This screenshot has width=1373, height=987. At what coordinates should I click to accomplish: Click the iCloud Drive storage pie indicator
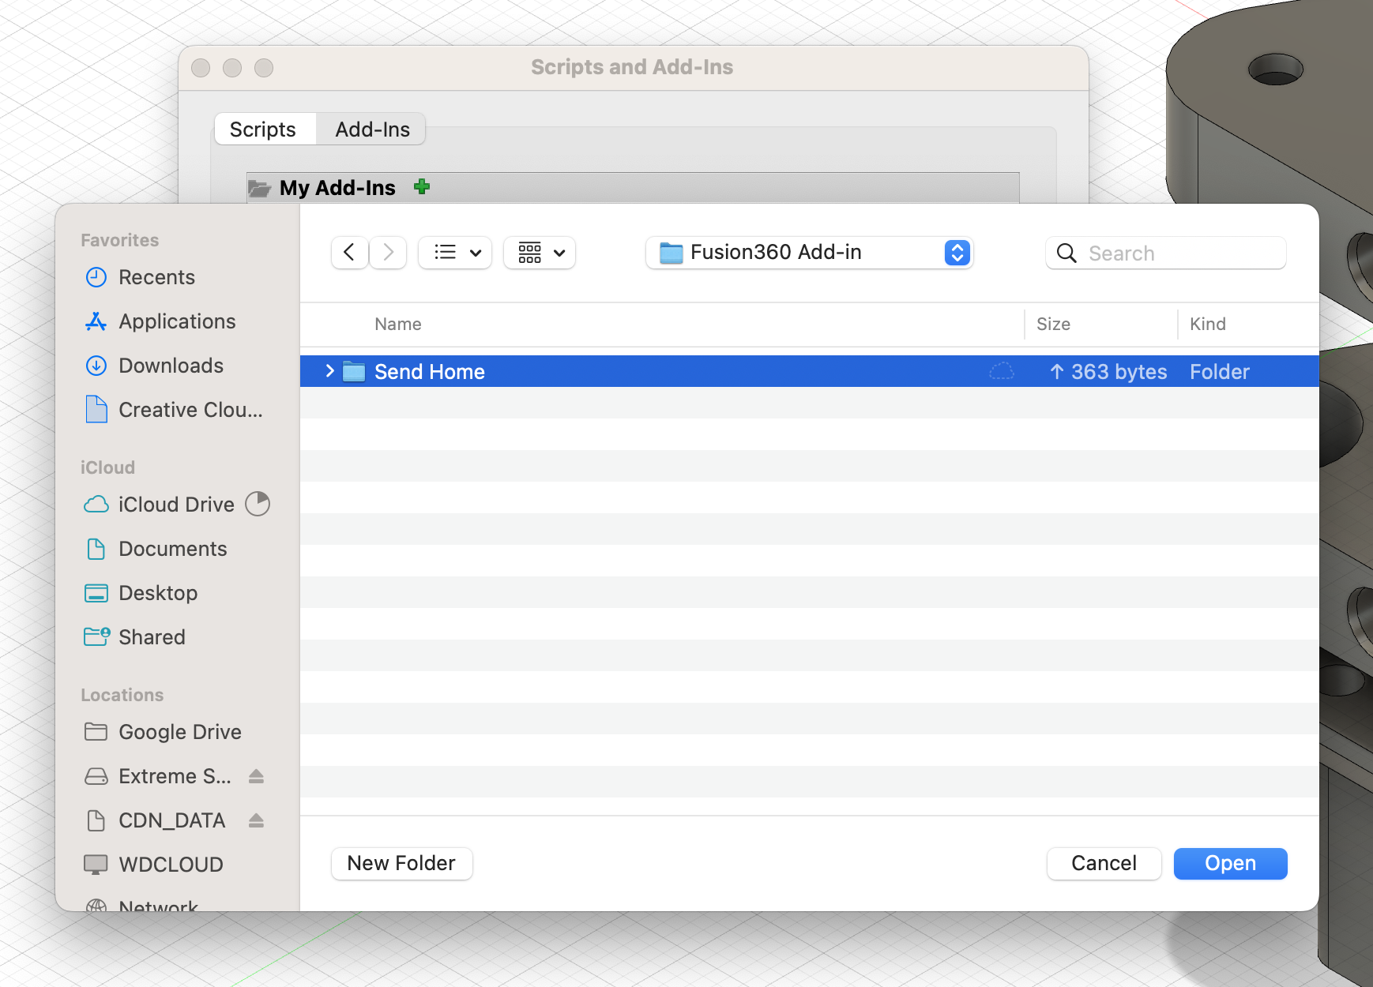click(x=258, y=504)
